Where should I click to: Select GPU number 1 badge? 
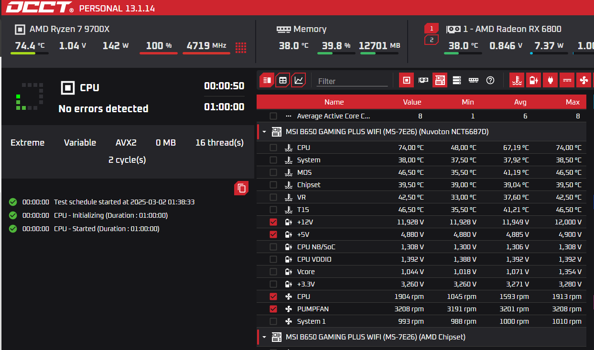(x=432, y=29)
